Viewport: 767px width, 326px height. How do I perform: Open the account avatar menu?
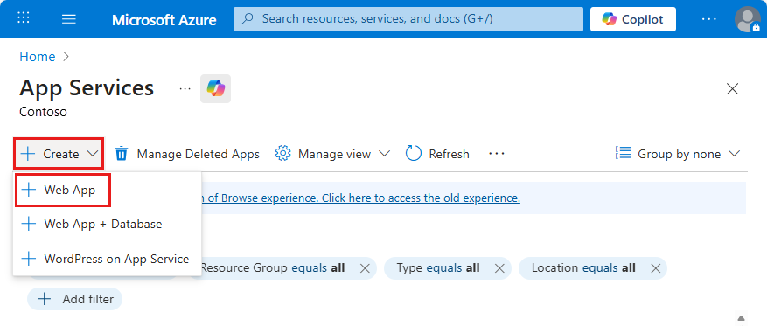(747, 19)
